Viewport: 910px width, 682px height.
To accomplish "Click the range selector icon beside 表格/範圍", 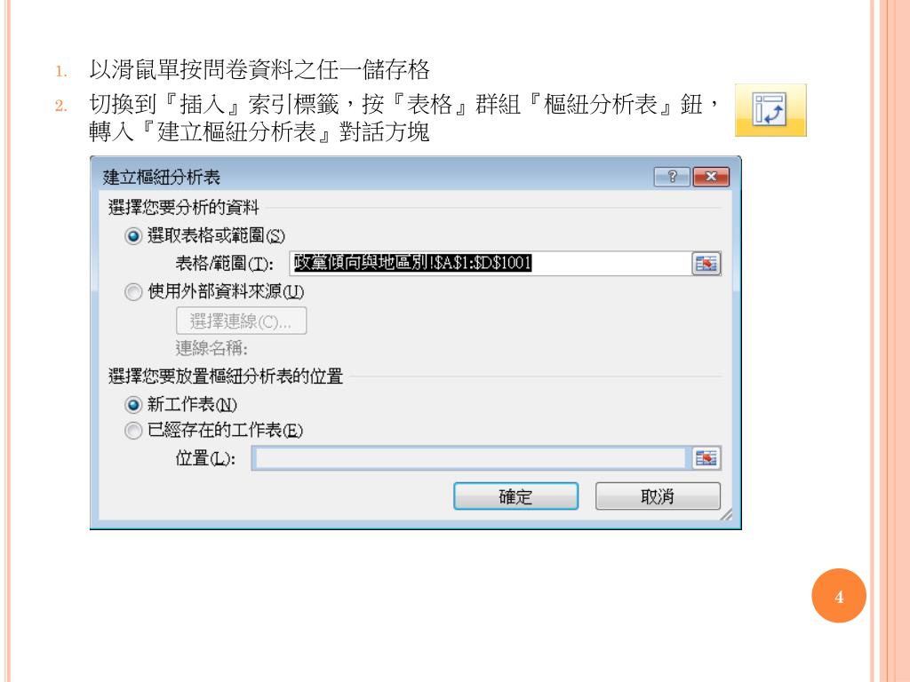I will tap(706, 264).
